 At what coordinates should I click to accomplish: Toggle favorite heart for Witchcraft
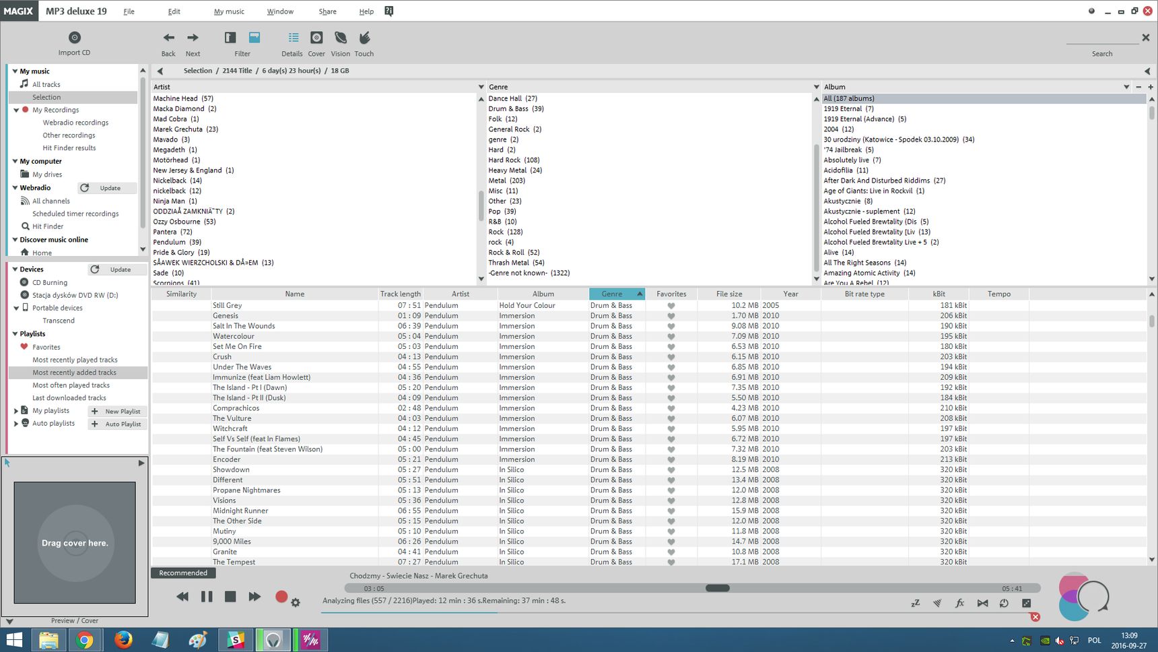coord(671,428)
